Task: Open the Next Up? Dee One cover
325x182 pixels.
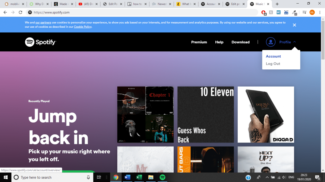Action: click(266, 159)
